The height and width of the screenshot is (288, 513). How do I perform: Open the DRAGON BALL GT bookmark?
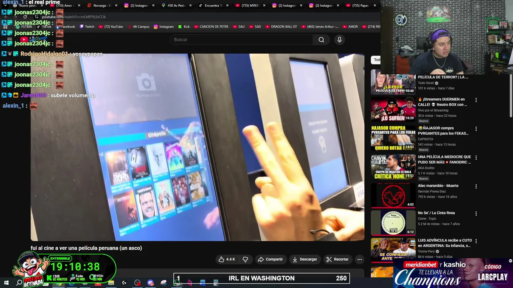tap(281, 27)
